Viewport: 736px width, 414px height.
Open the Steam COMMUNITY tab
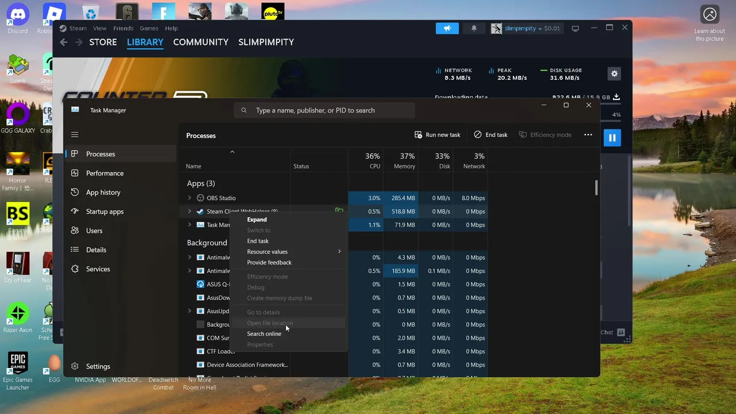201,42
